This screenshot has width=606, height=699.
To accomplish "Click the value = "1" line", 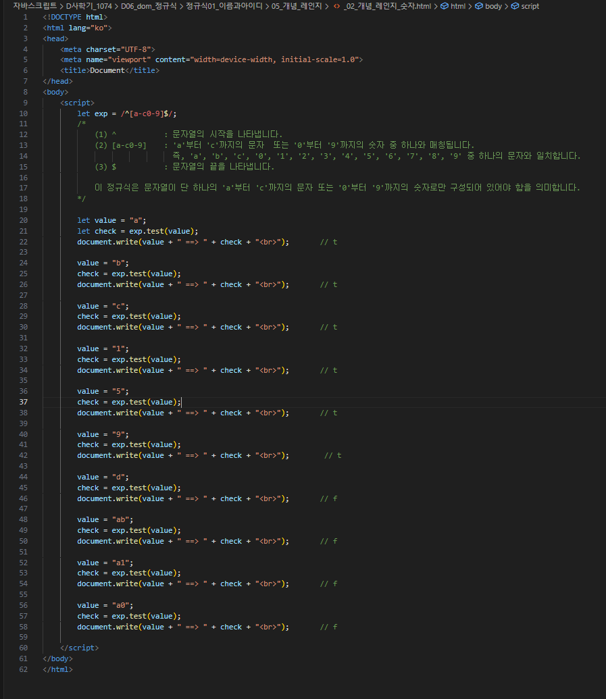I will click(x=103, y=348).
